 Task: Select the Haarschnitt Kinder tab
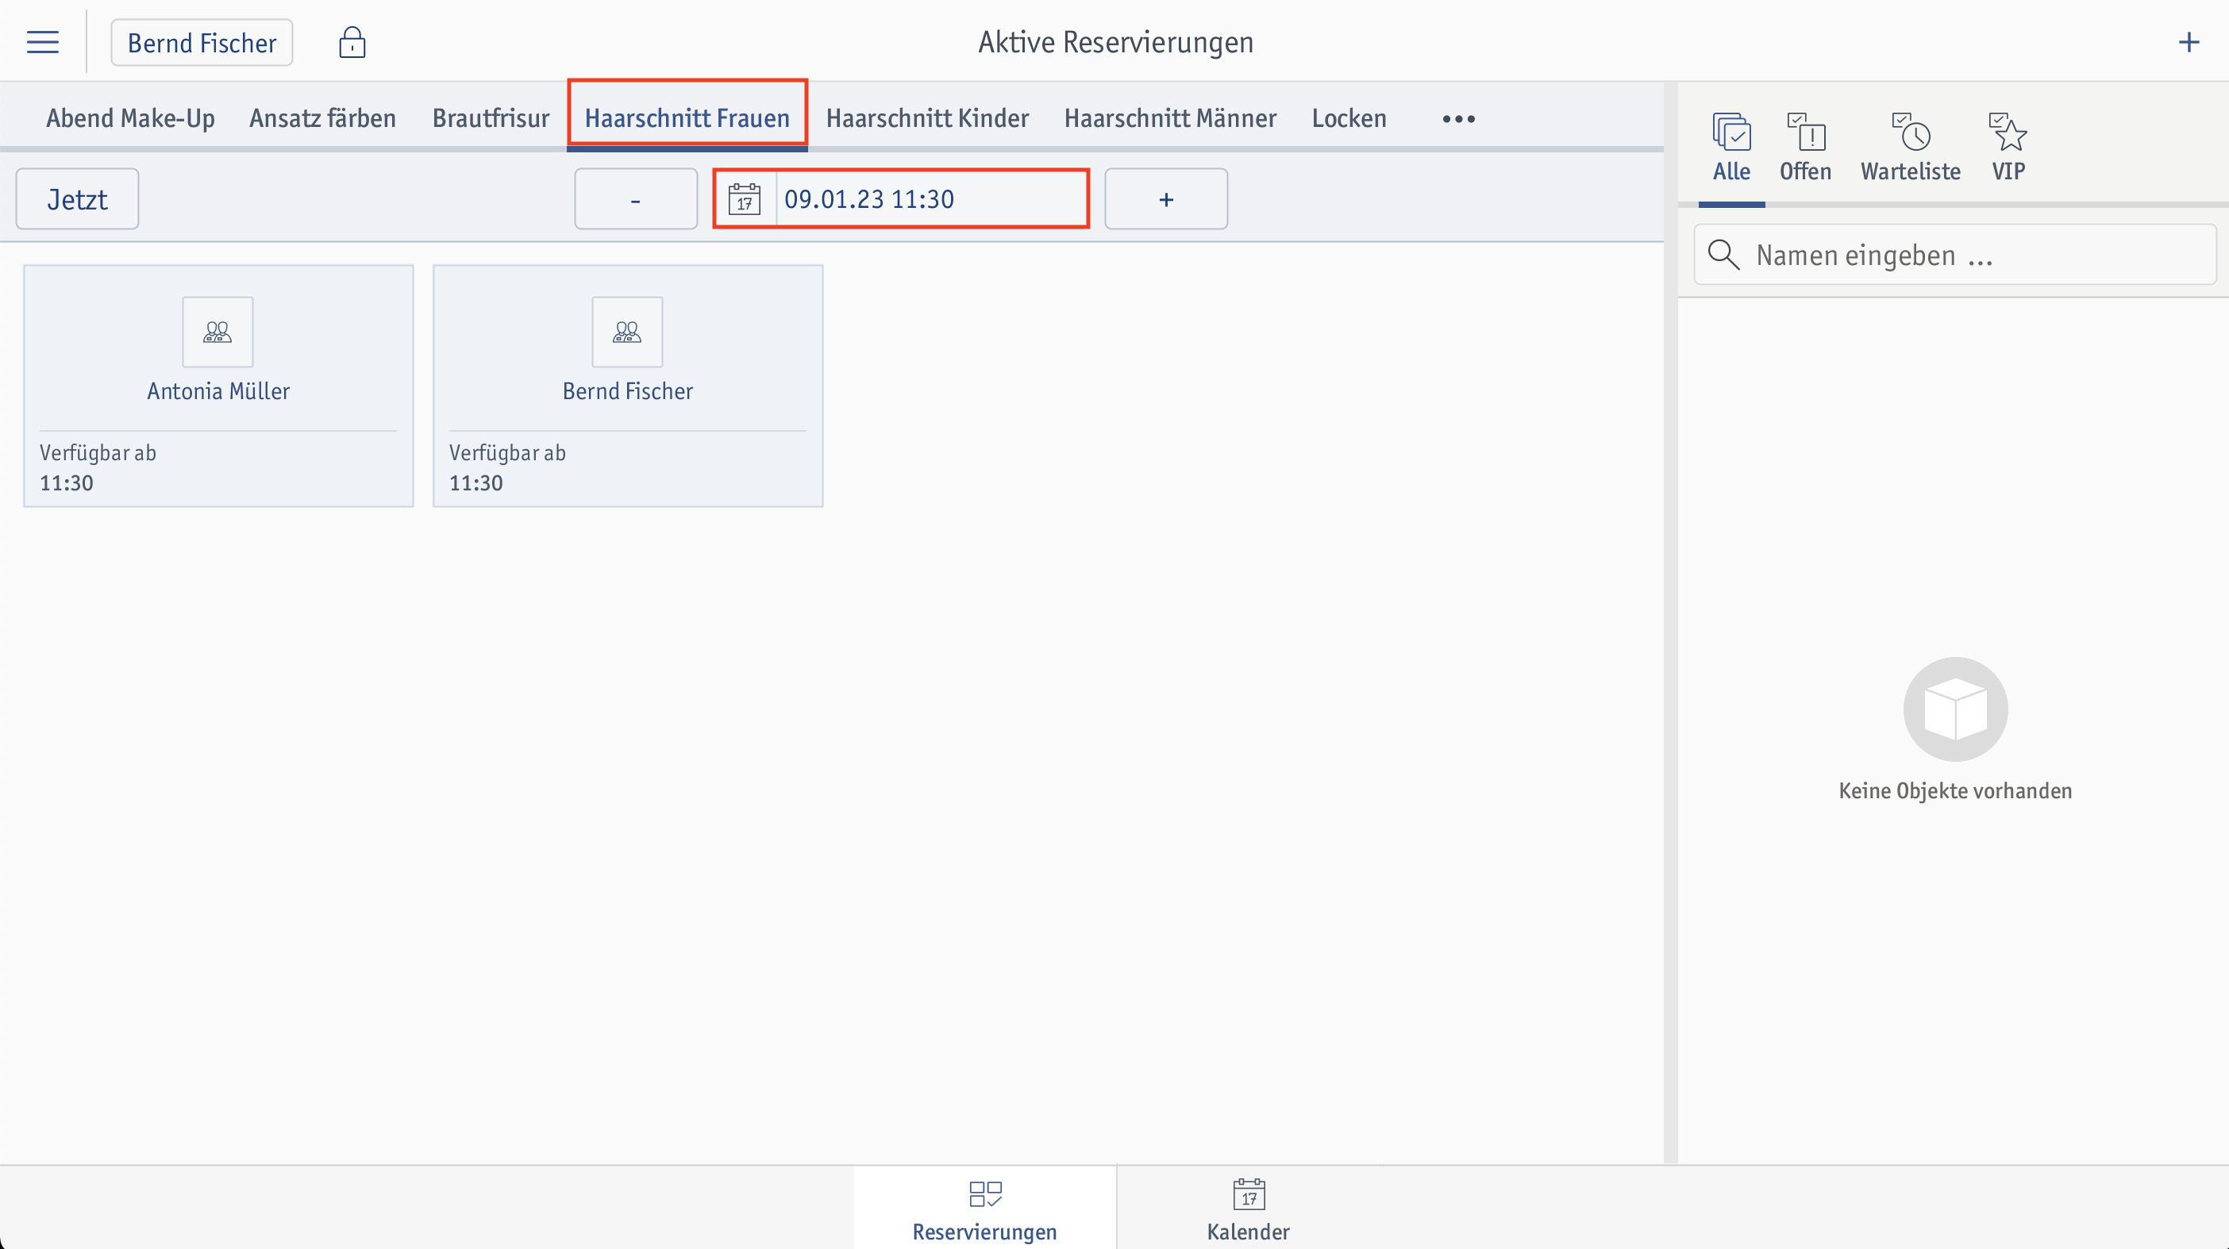(x=928, y=117)
